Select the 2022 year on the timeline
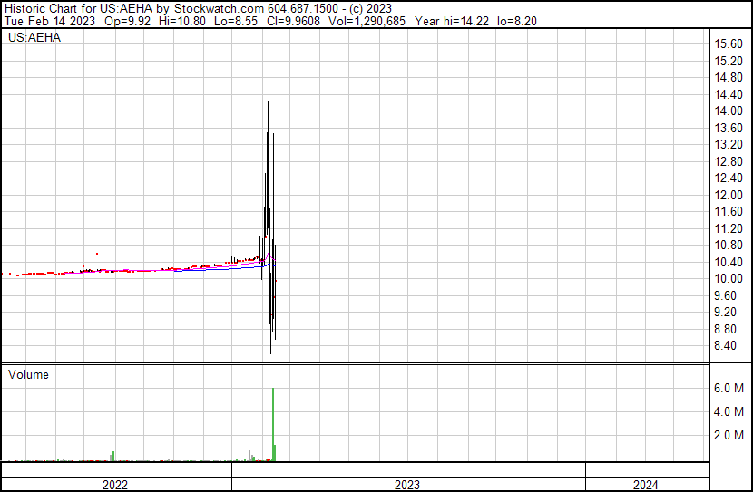Image resolution: width=753 pixels, height=492 pixels. [x=115, y=485]
